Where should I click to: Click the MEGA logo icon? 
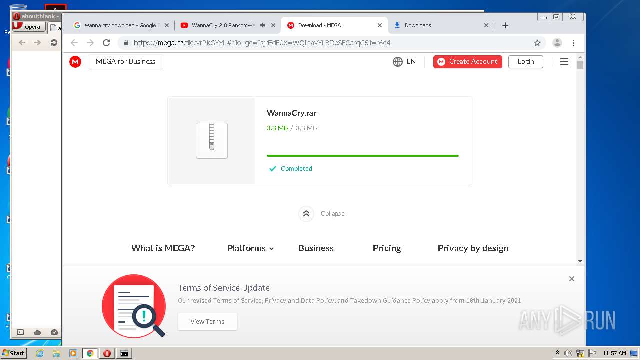pyautogui.click(x=75, y=61)
